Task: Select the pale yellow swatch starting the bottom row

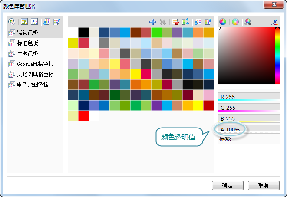Action: click(73, 116)
